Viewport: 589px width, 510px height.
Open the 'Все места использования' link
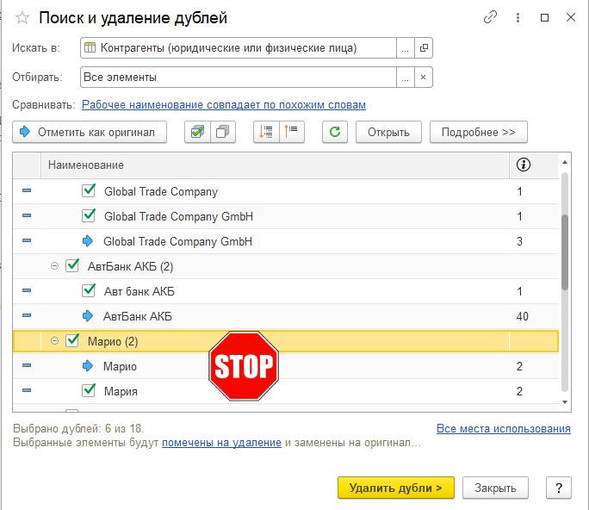(503, 428)
